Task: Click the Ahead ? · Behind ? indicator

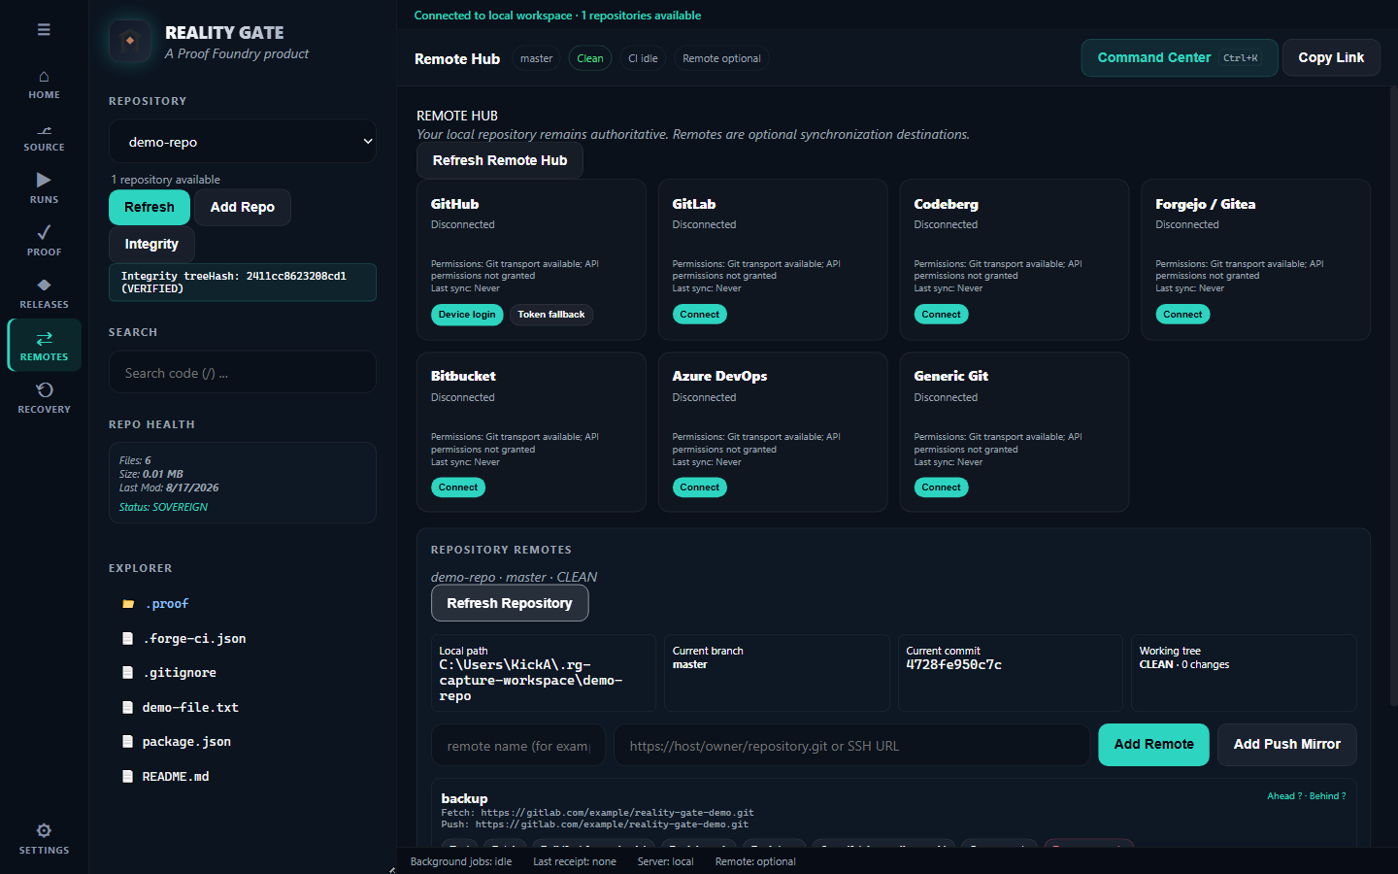Action: pyautogui.click(x=1306, y=796)
